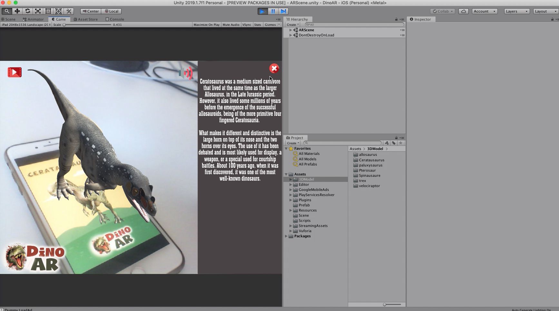Image resolution: width=559 pixels, height=311 pixels.
Task: Click the Game view Scale slider
Action: click(87, 25)
